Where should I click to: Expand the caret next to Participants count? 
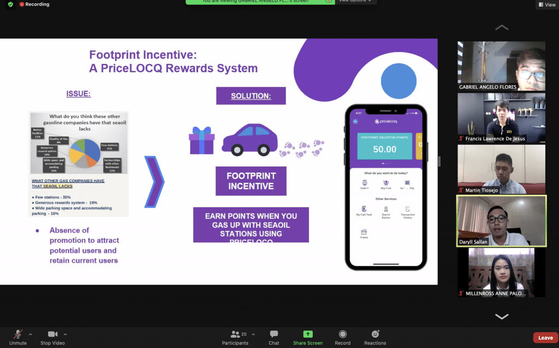pos(253,334)
